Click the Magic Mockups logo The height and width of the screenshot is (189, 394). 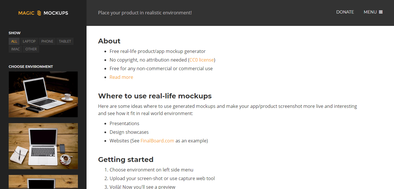click(43, 13)
